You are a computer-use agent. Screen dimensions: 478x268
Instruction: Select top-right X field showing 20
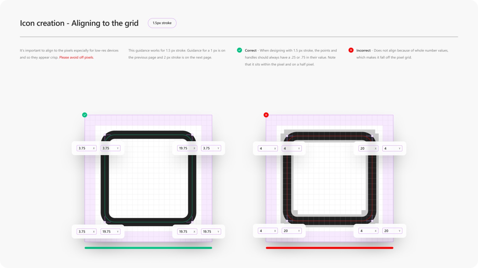coord(368,148)
